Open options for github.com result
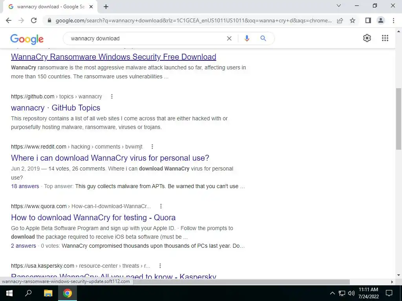The image size is (402, 301). [x=111, y=96]
